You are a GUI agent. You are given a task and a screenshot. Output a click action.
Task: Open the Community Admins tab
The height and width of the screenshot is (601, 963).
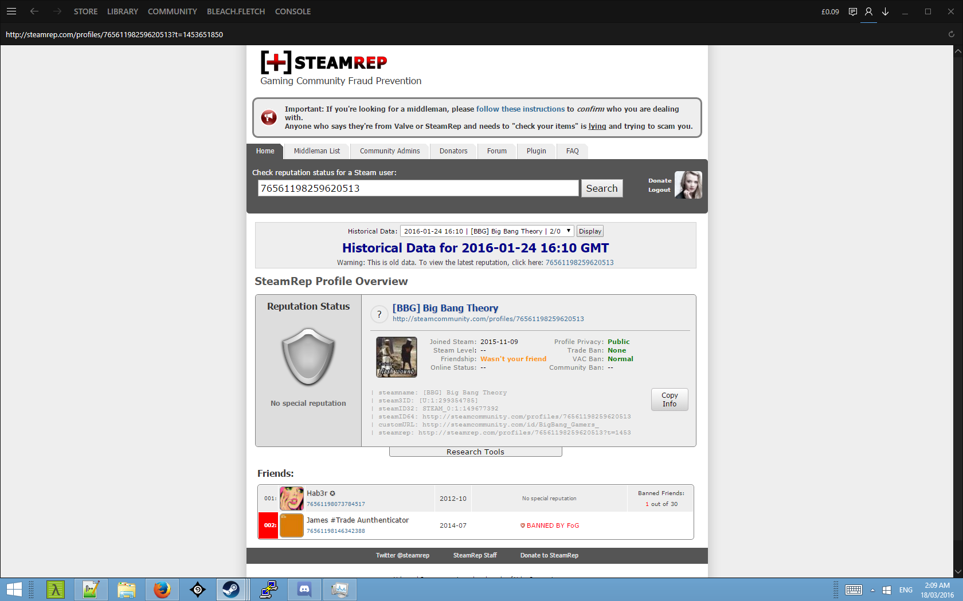(x=390, y=151)
